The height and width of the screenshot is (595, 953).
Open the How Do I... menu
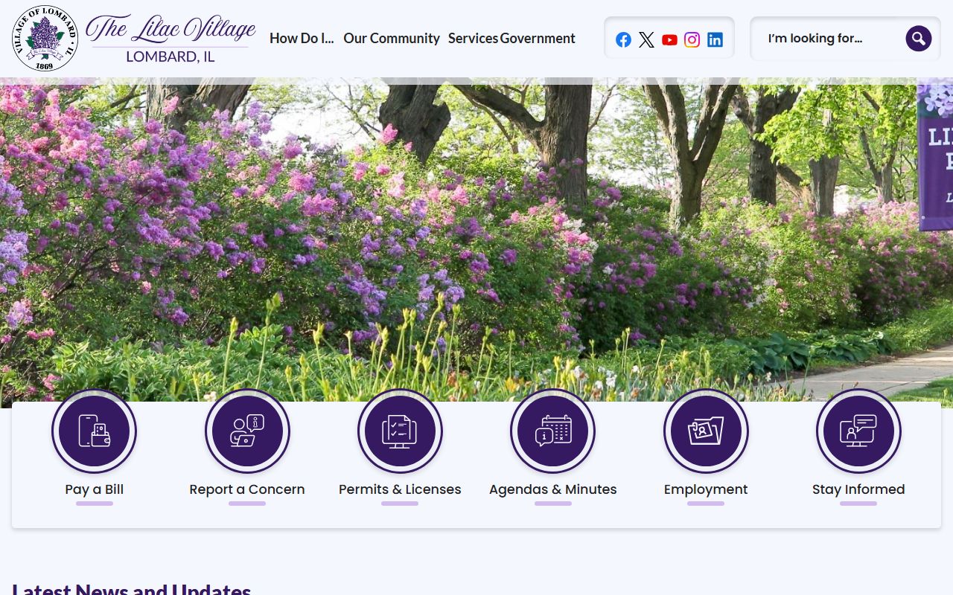[302, 38]
